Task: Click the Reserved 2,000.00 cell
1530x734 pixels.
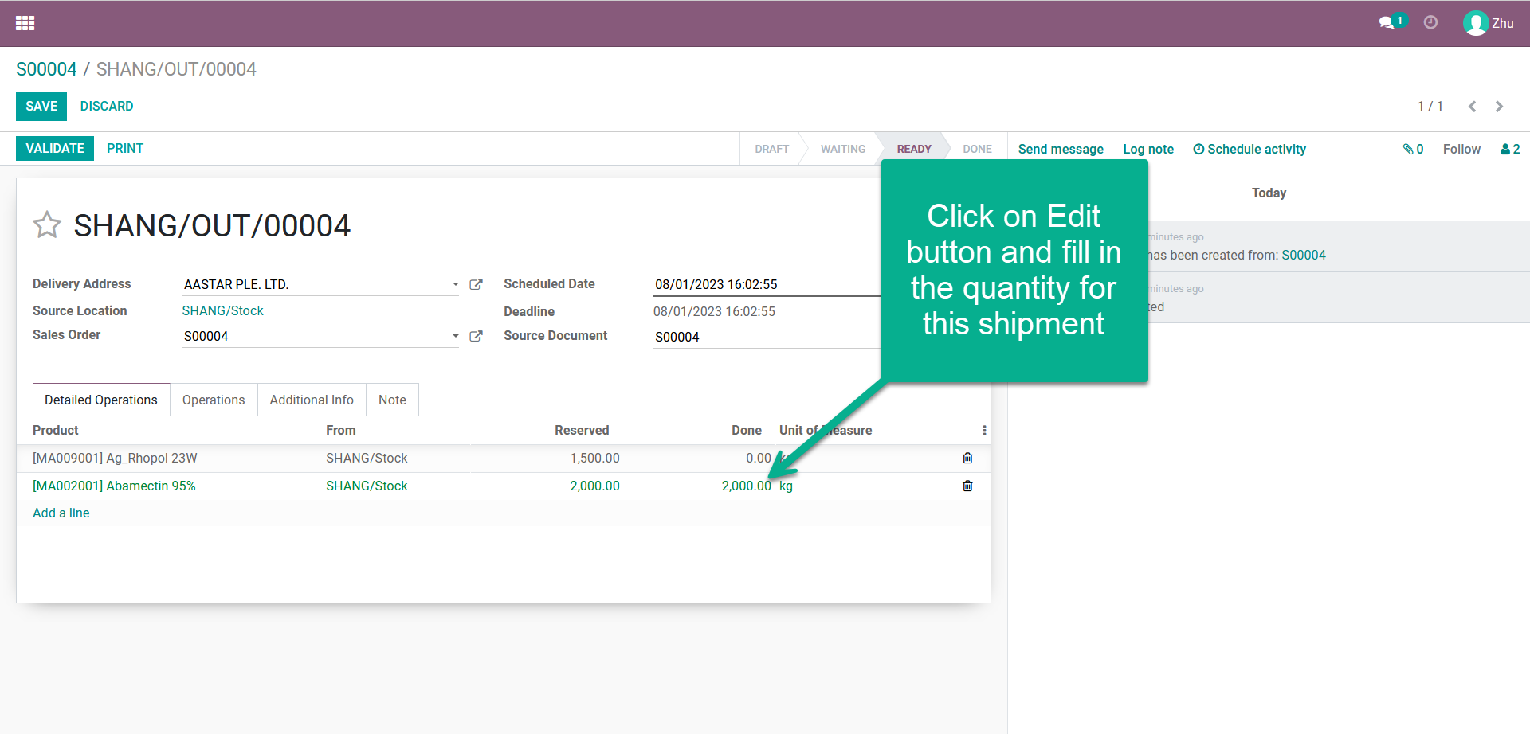Action: coord(594,486)
